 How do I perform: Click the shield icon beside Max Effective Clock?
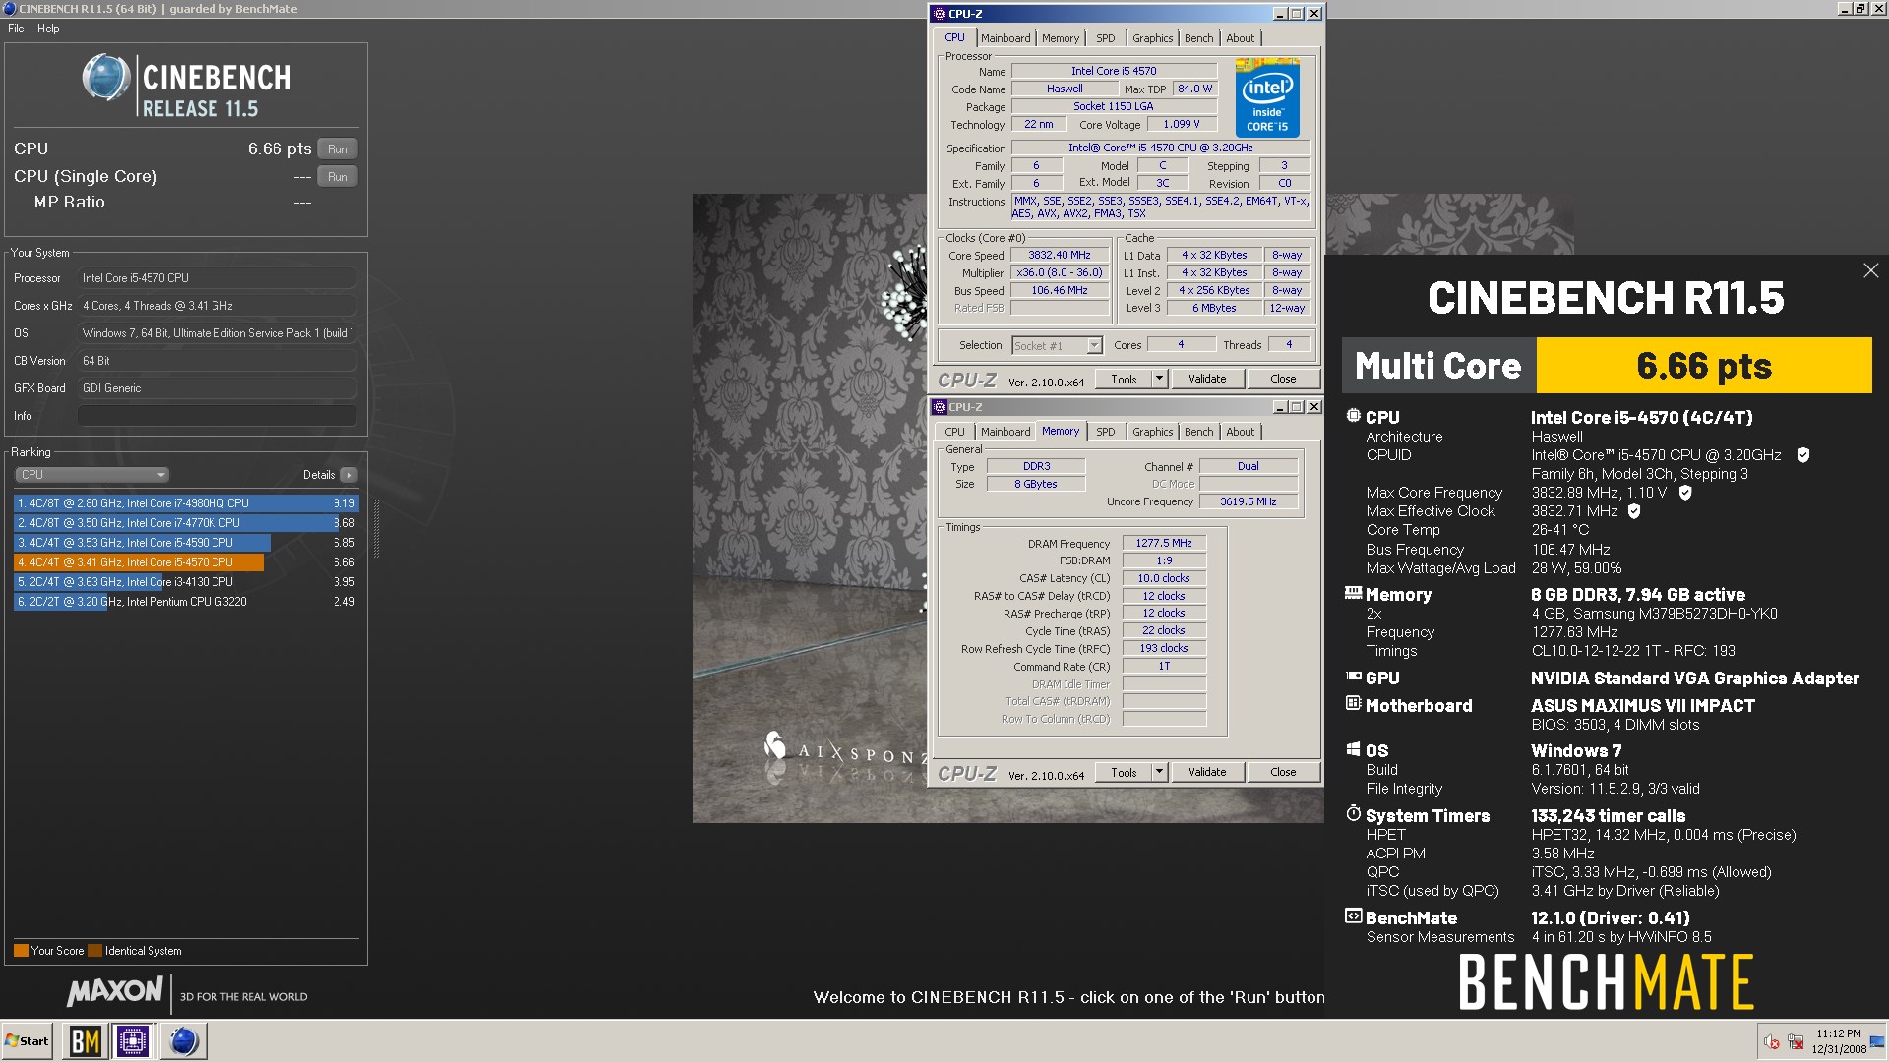coord(1634,511)
